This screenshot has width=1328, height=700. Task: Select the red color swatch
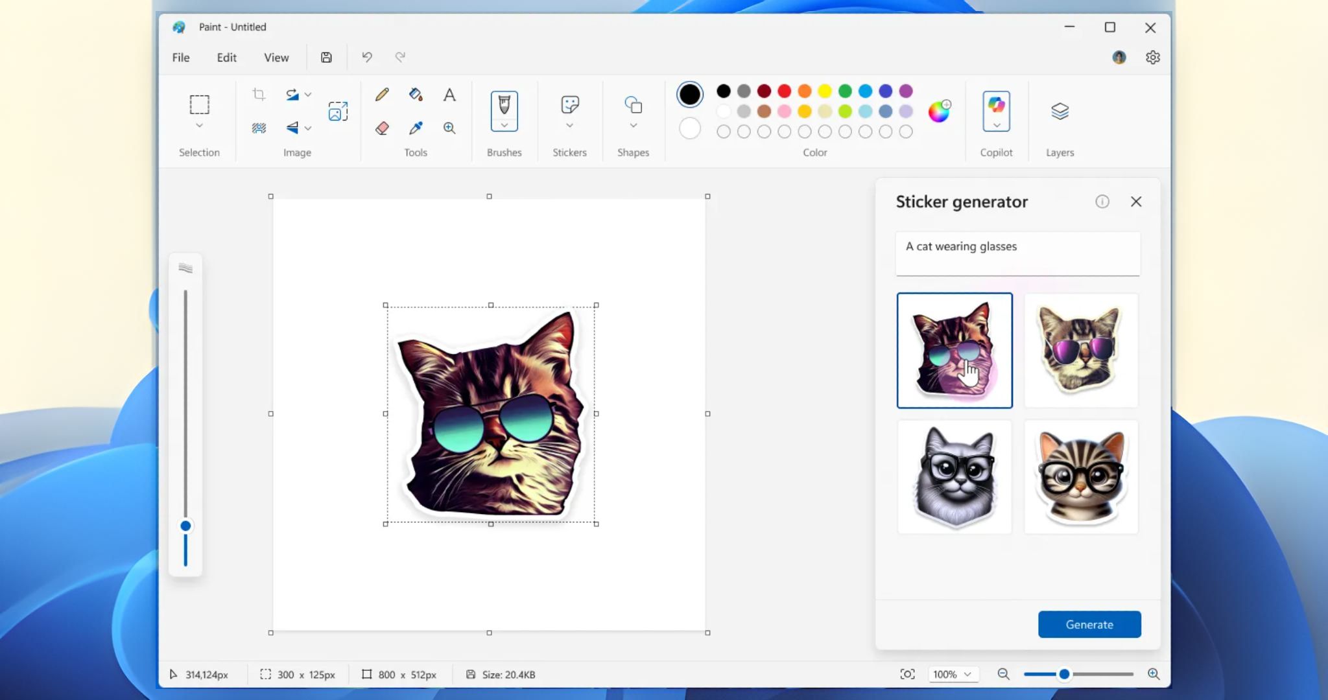click(783, 91)
